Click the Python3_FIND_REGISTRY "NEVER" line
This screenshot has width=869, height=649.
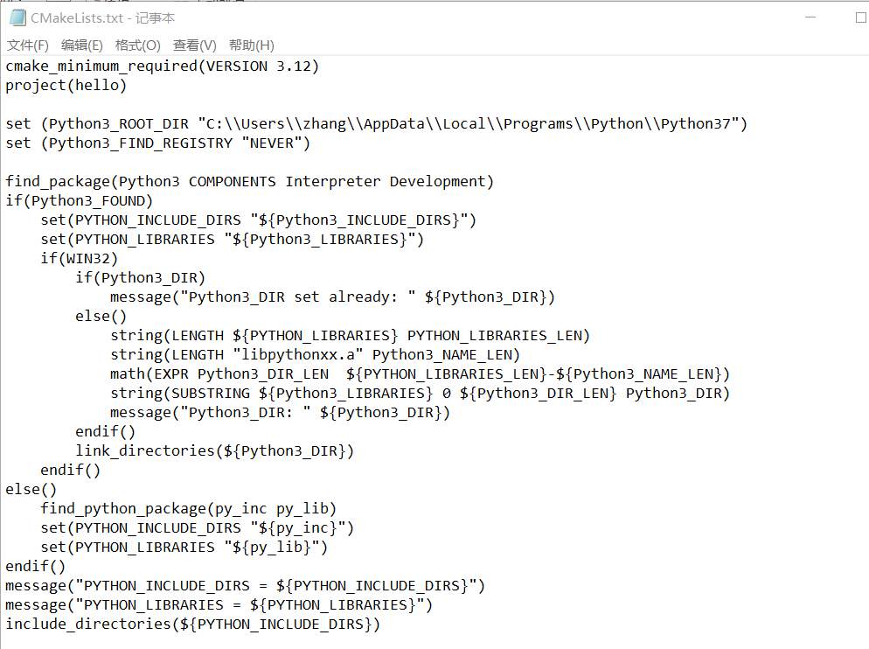157,143
